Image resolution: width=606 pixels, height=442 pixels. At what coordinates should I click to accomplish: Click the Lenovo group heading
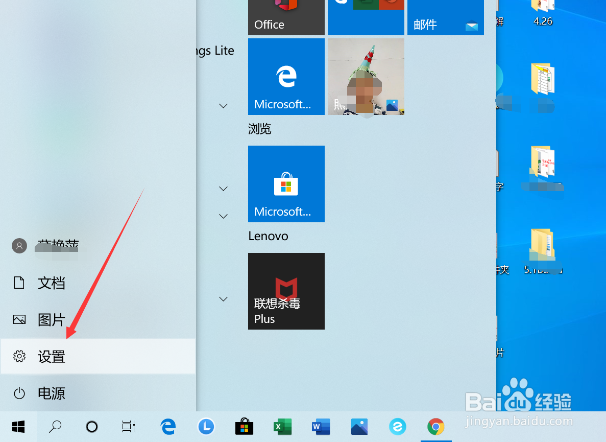(x=268, y=236)
